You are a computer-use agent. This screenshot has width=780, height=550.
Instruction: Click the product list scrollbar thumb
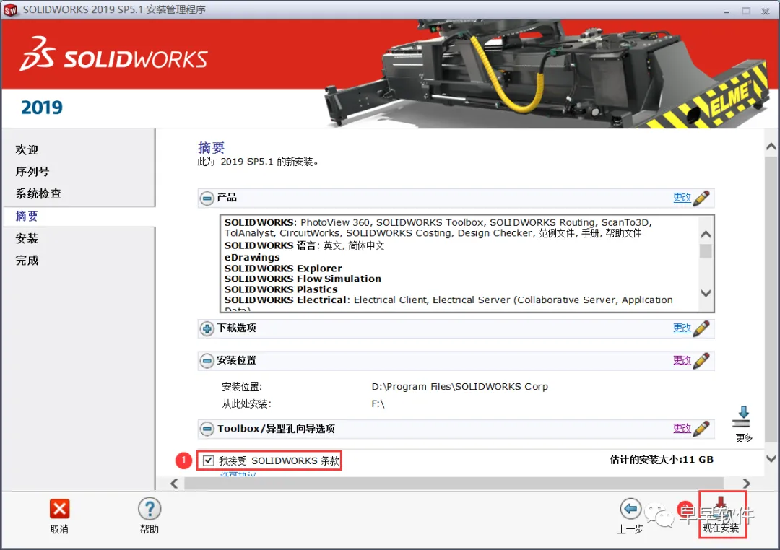click(x=706, y=251)
